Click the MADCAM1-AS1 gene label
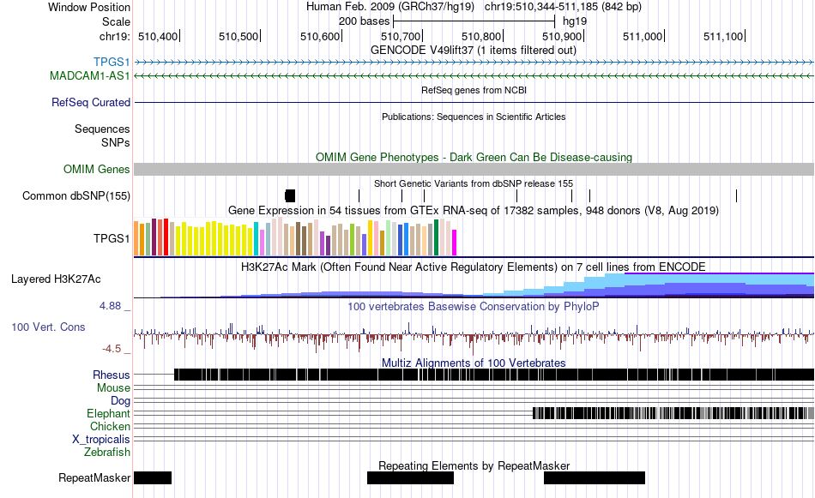This screenshot has height=498, width=815. (x=90, y=75)
